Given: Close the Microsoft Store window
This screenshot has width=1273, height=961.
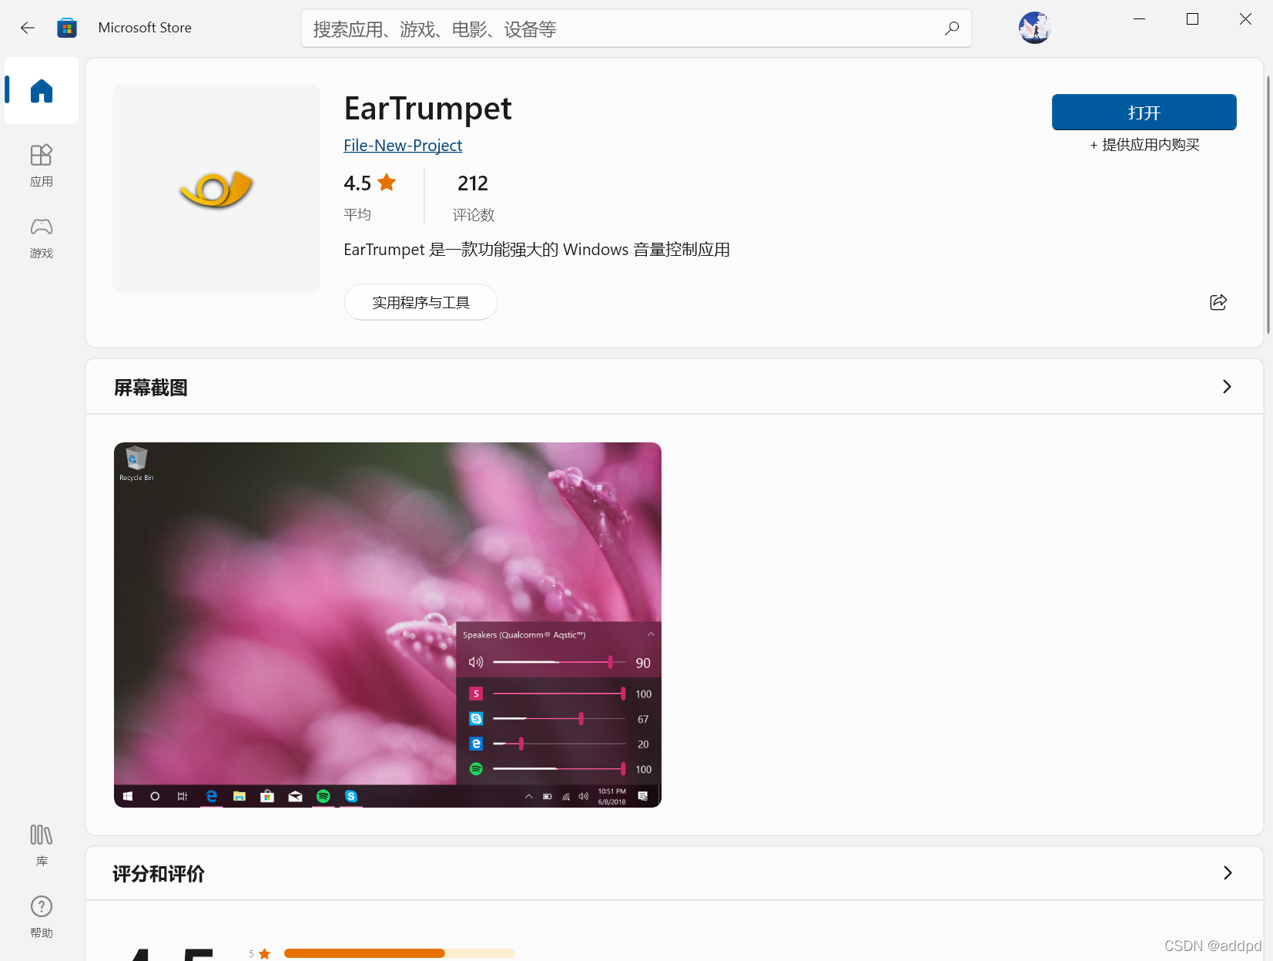Looking at the screenshot, I should pos(1245,19).
